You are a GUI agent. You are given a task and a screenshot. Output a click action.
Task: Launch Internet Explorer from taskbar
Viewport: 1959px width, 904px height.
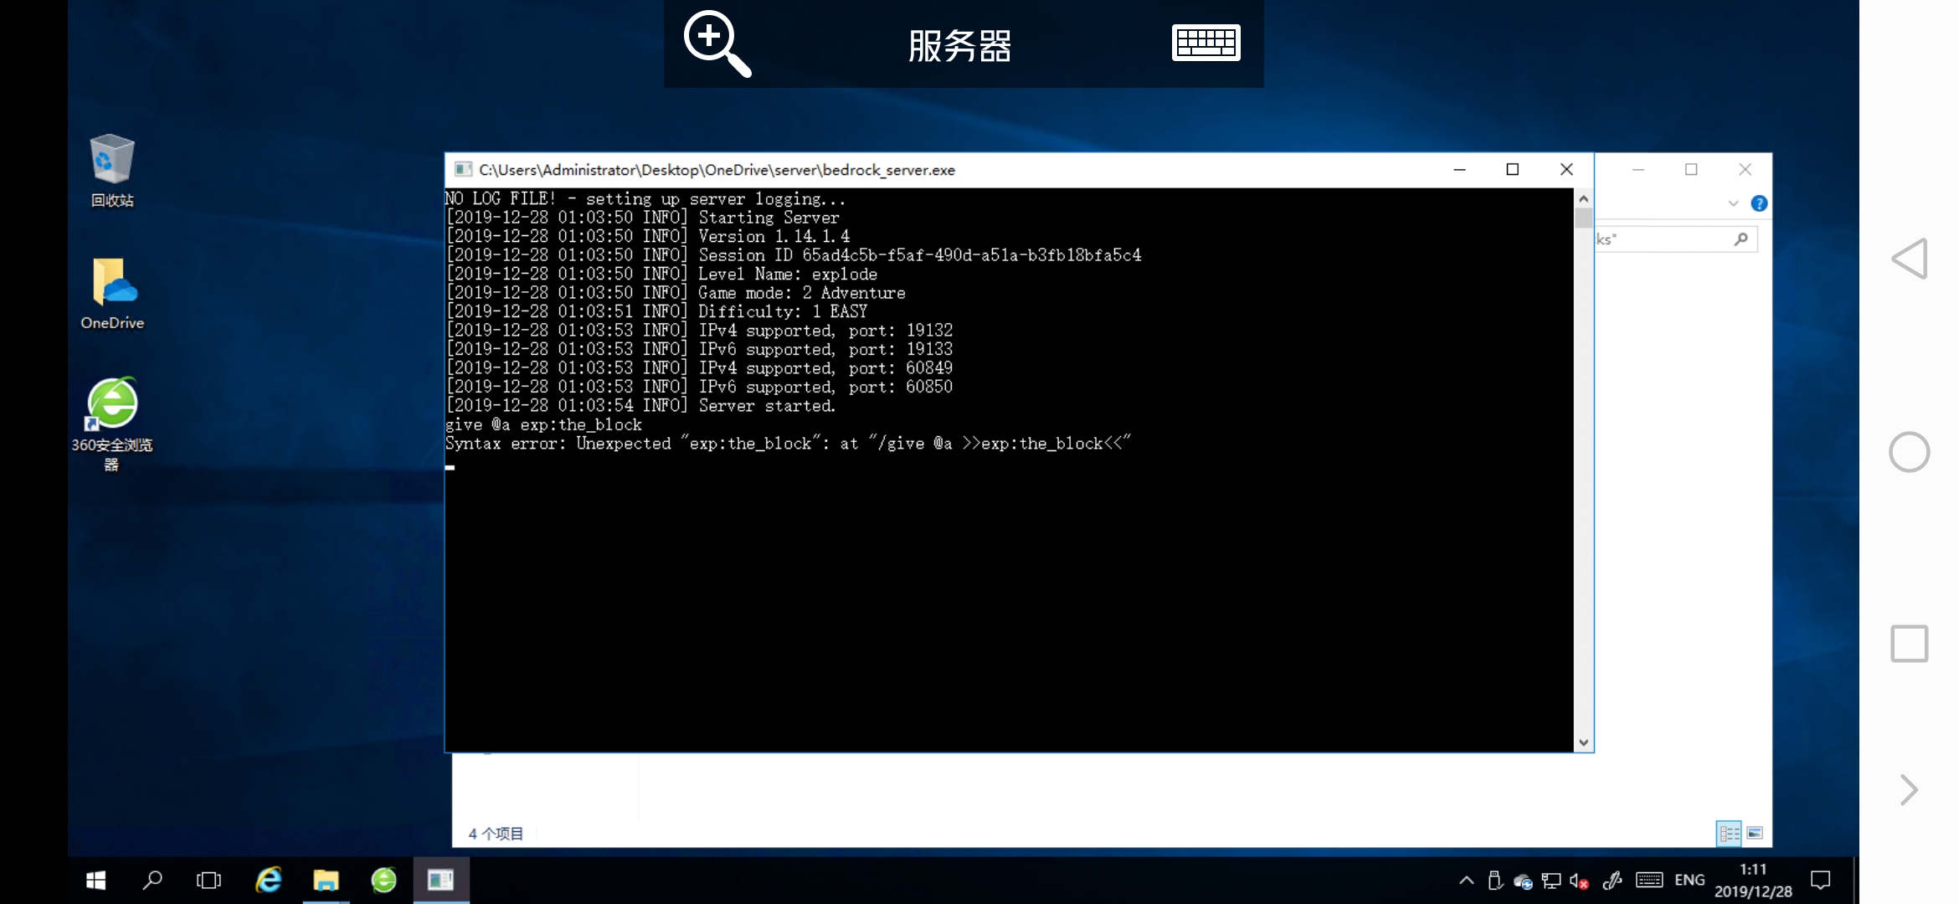(x=269, y=881)
